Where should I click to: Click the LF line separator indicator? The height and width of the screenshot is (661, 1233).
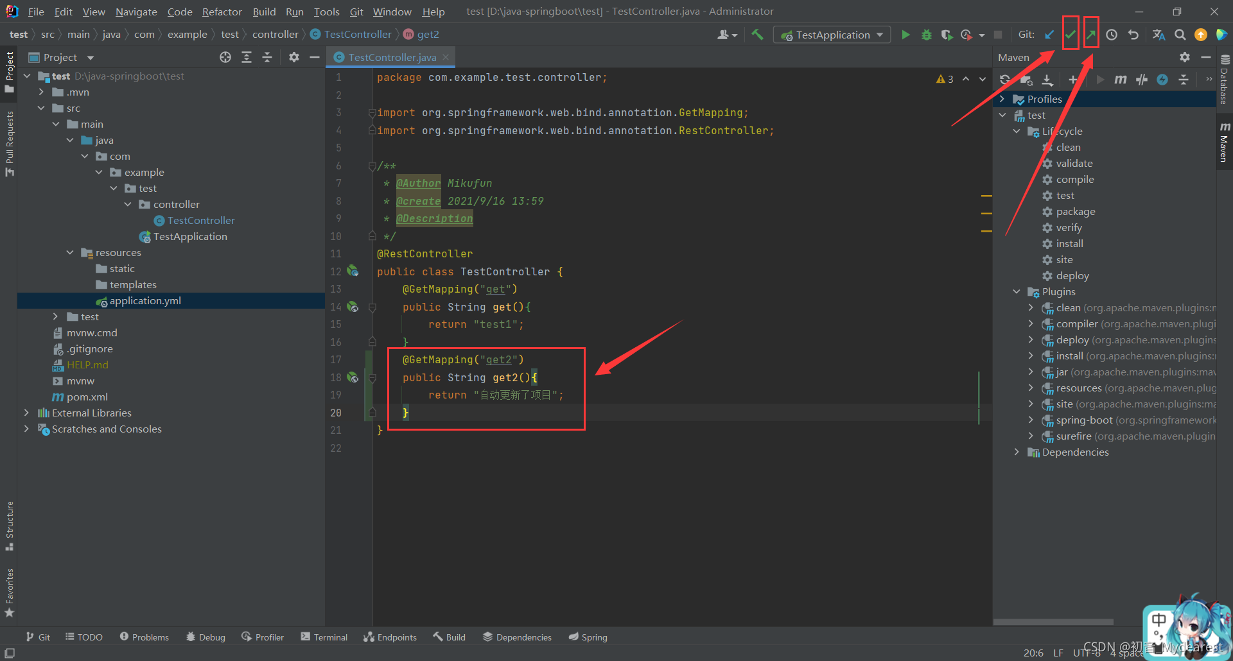[x=1058, y=653]
